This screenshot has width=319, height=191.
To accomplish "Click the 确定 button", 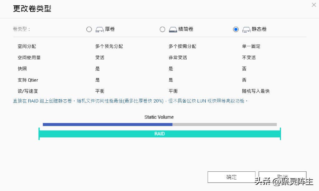I will [231, 177].
